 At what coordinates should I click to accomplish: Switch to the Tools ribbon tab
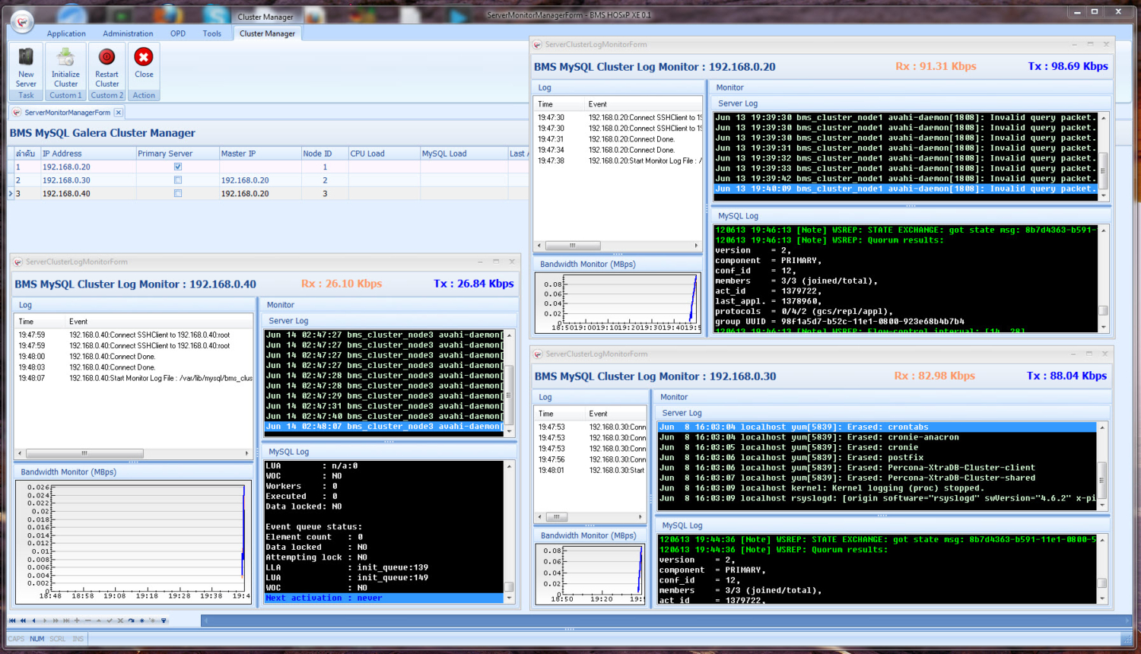click(x=212, y=33)
